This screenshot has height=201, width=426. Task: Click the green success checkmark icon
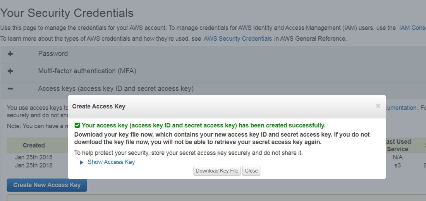pyautogui.click(x=77, y=125)
